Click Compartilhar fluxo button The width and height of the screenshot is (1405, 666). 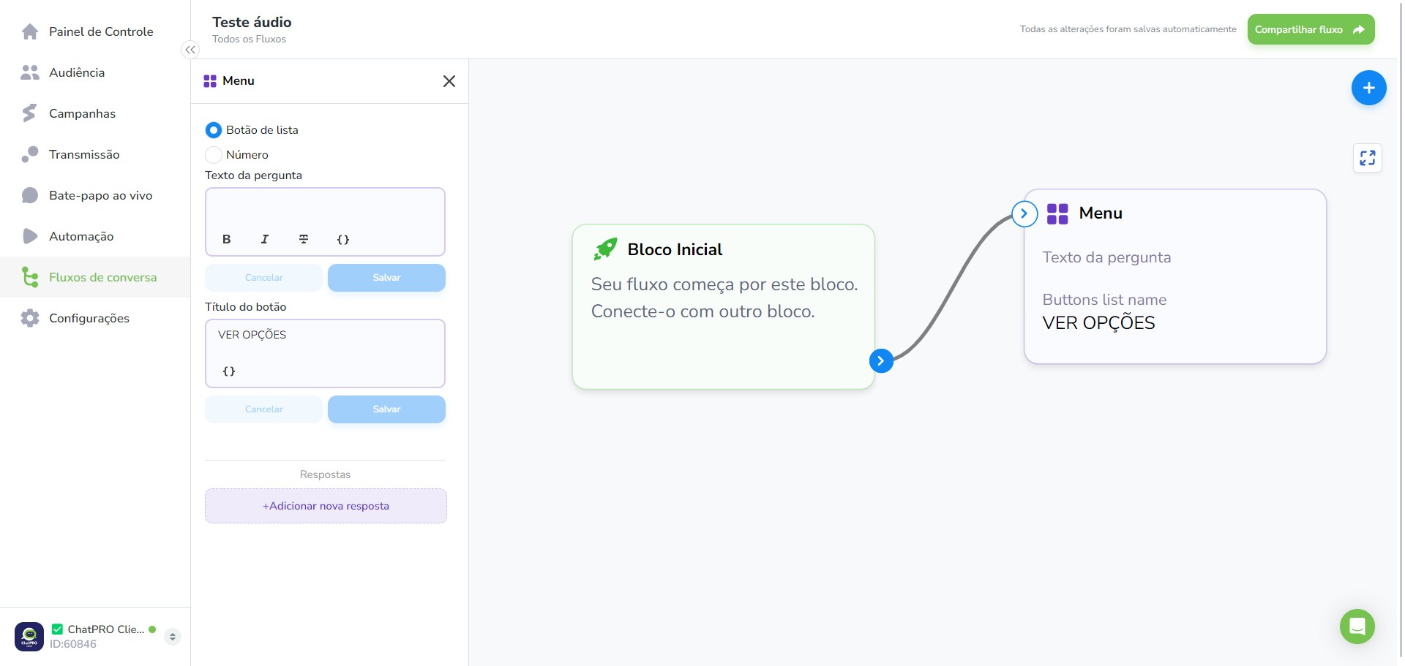tap(1311, 29)
